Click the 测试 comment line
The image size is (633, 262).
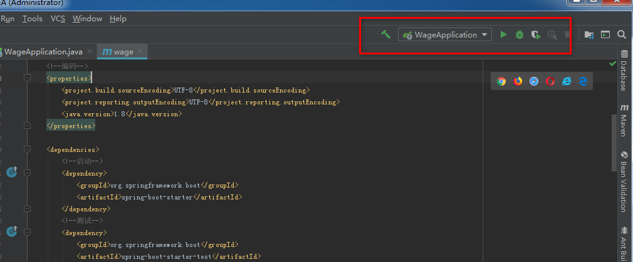click(82, 221)
